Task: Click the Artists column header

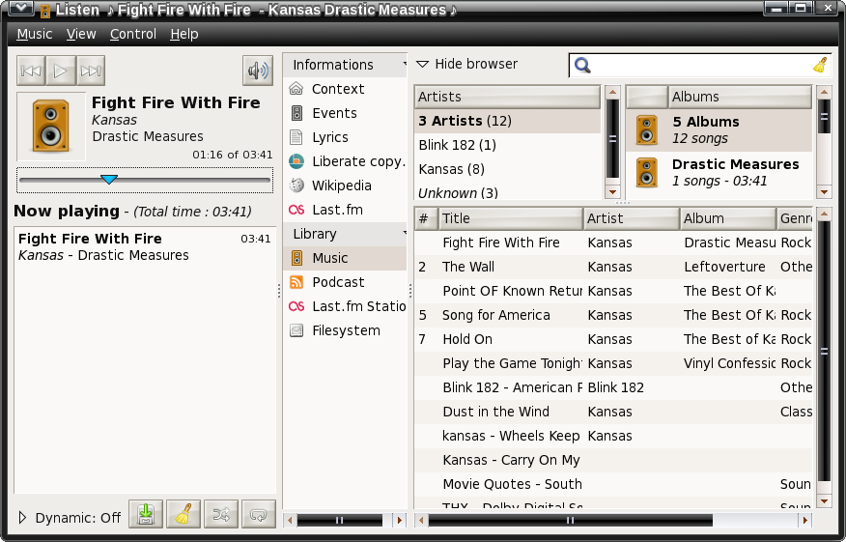Action: pos(507,97)
